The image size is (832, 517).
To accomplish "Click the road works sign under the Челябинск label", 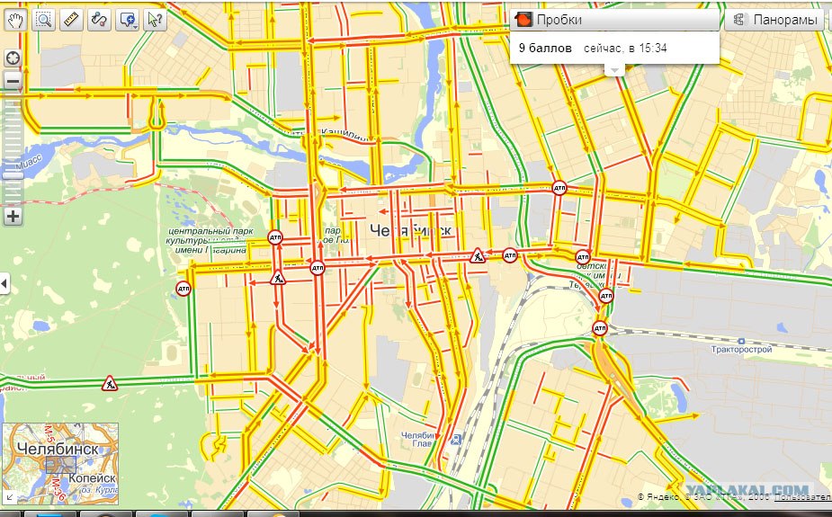I will tap(477, 256).
